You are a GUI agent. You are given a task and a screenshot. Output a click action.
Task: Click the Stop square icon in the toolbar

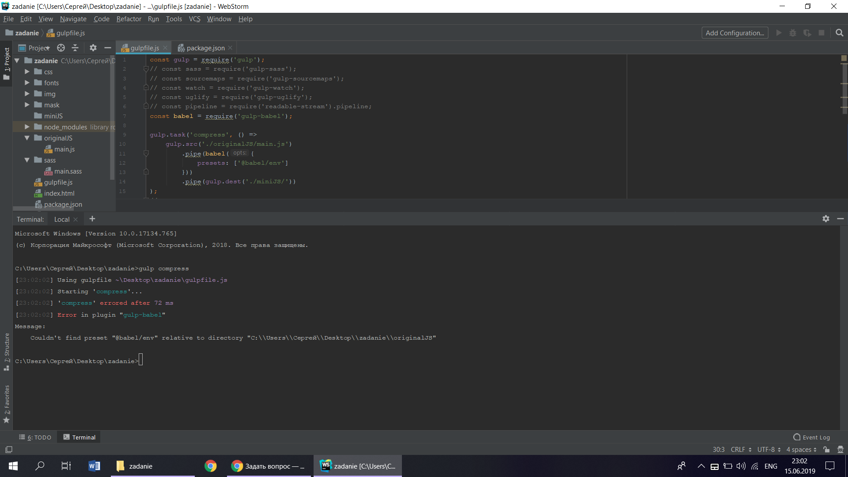point(821,33)
